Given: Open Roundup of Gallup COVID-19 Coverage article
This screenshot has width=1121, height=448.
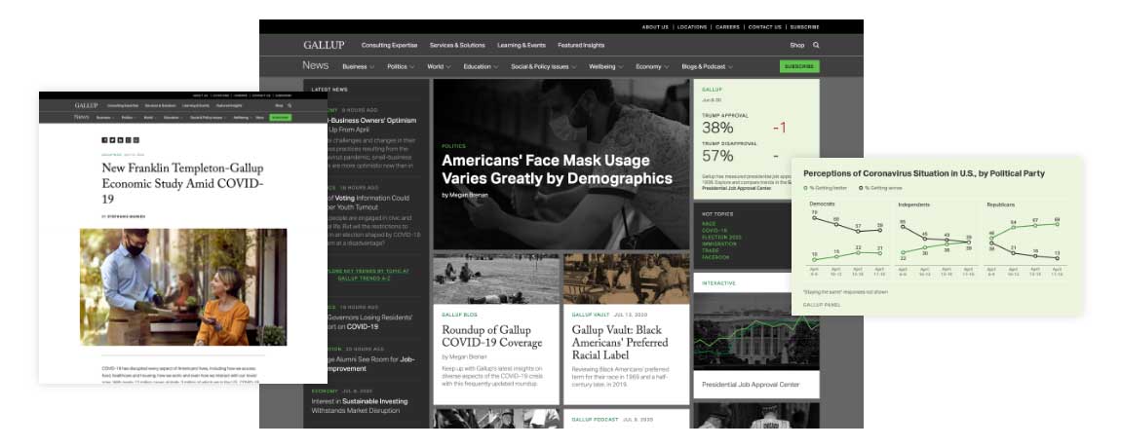Looking at the screenshot, I should 492,337.
